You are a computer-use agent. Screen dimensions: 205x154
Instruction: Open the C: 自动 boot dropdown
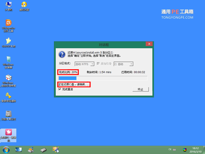click(123, 64)
